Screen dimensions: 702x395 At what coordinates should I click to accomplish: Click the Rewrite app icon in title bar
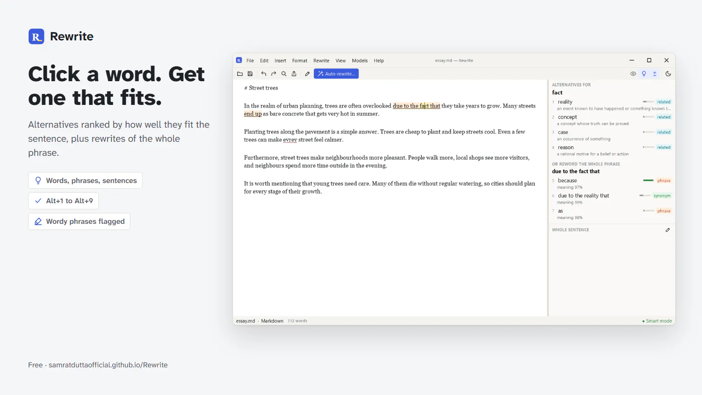coord(239,60)
